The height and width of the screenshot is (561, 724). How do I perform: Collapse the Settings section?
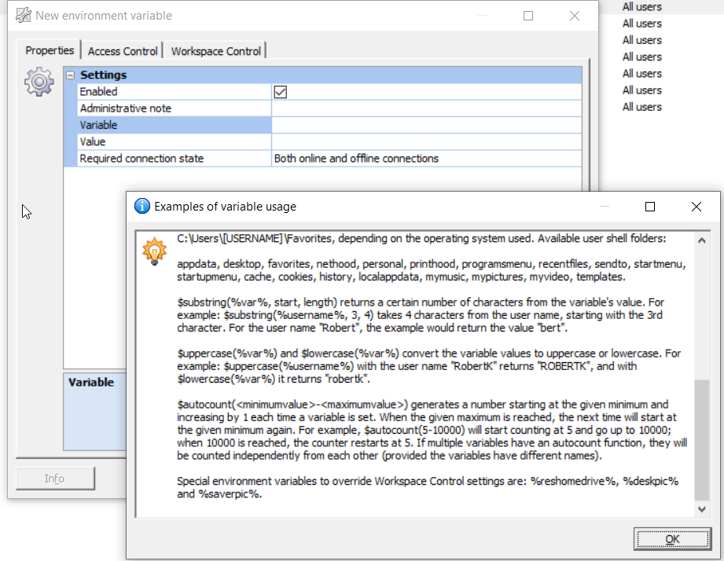tap(71, 75)
